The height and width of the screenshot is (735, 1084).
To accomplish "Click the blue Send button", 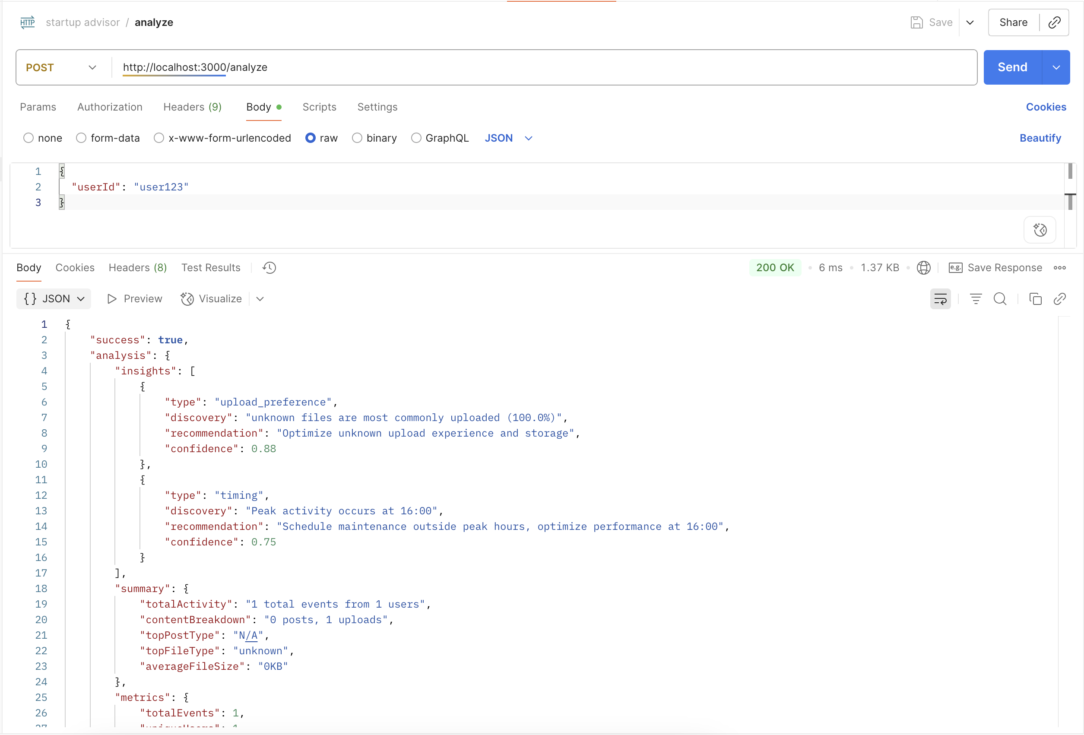I will 1012,68.
